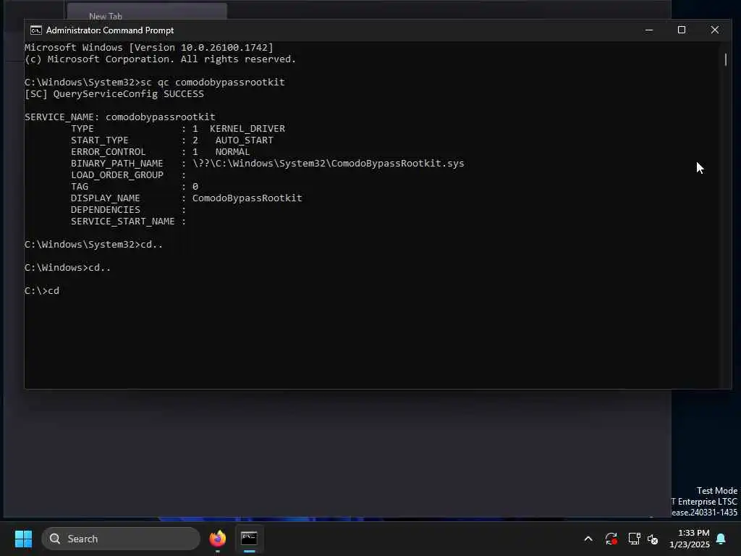
Task: Click the 'KERNEL_DRIVER' type value
Action: pyautogui.click(x=247, y=129)
